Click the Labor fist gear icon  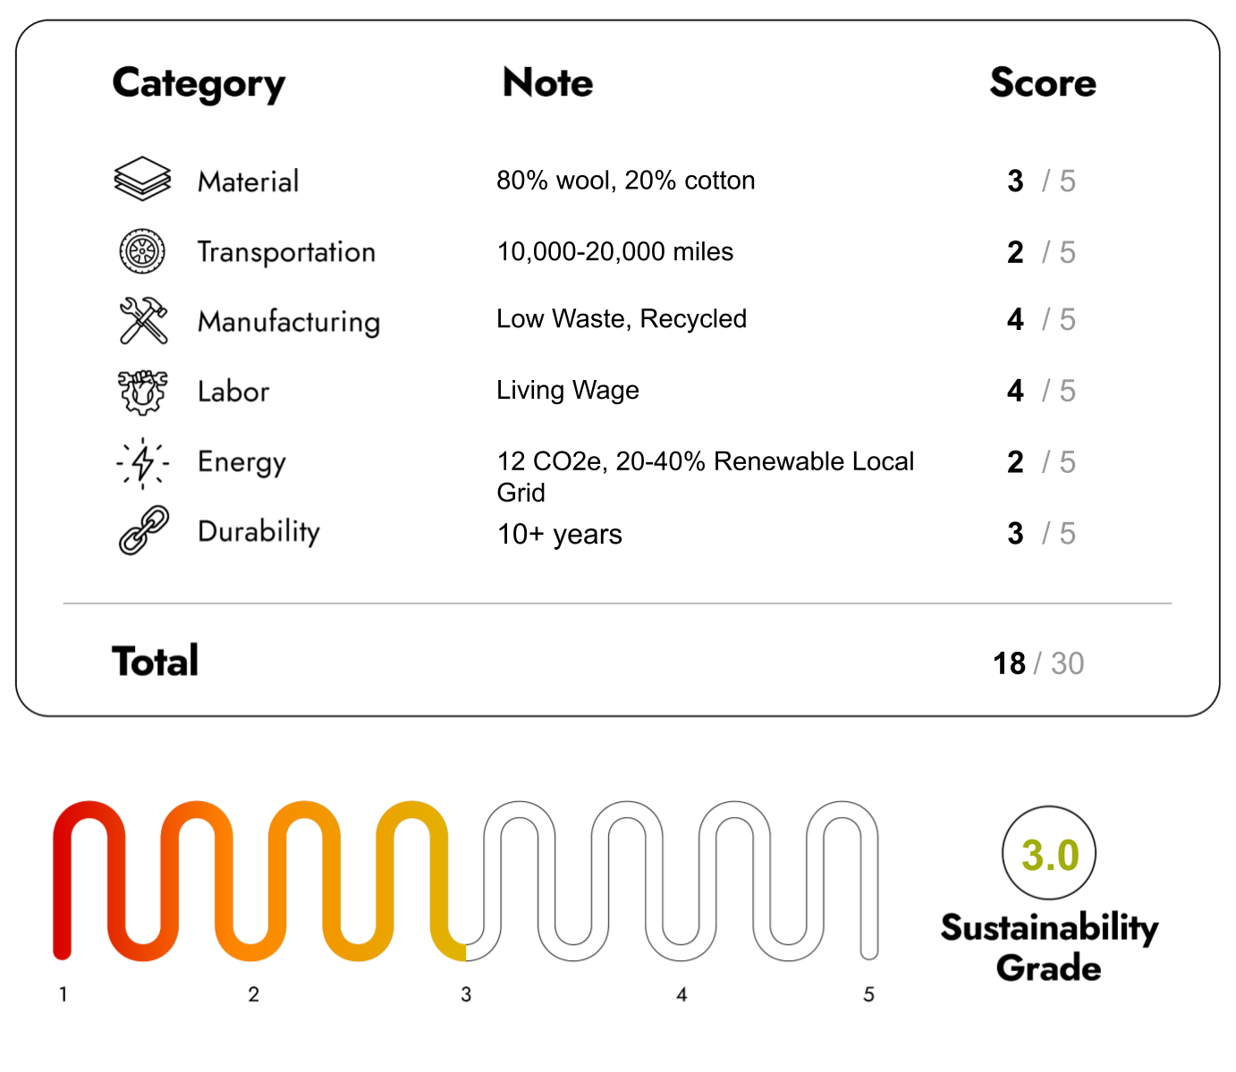[142, 392]
